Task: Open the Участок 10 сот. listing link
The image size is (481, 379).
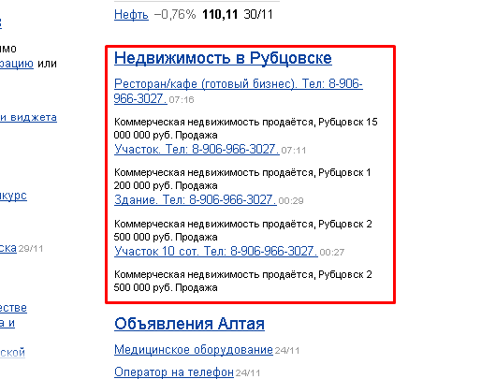Action: 216,251
